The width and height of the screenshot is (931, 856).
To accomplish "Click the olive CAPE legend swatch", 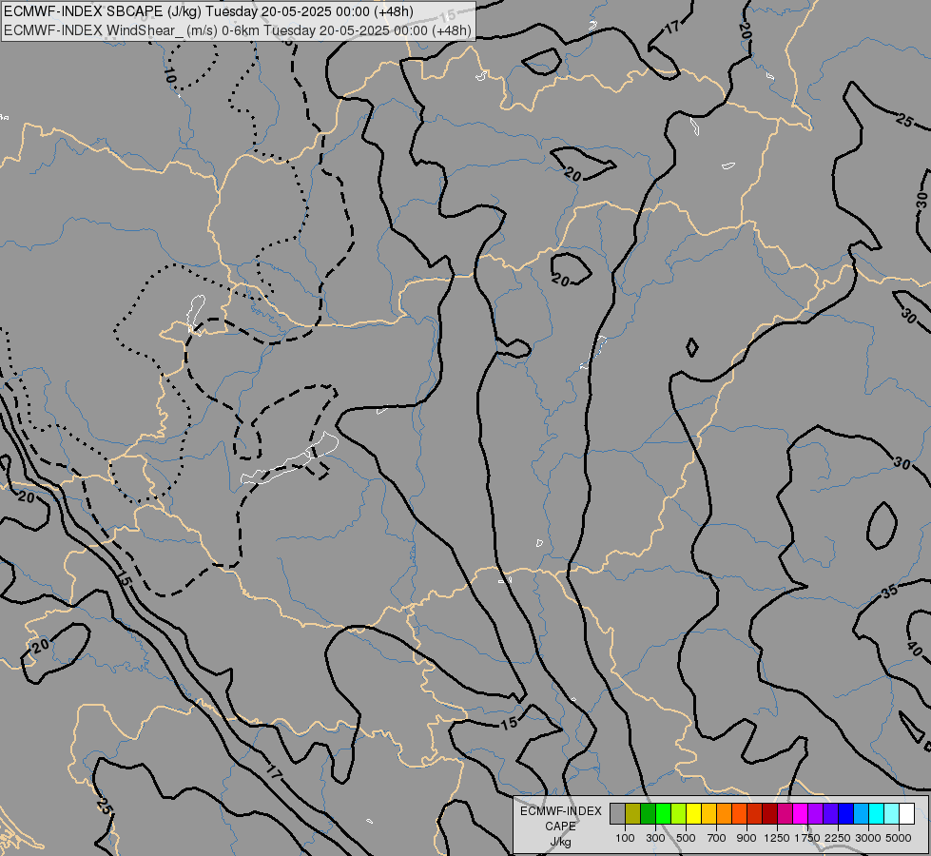I will (633, 814).
